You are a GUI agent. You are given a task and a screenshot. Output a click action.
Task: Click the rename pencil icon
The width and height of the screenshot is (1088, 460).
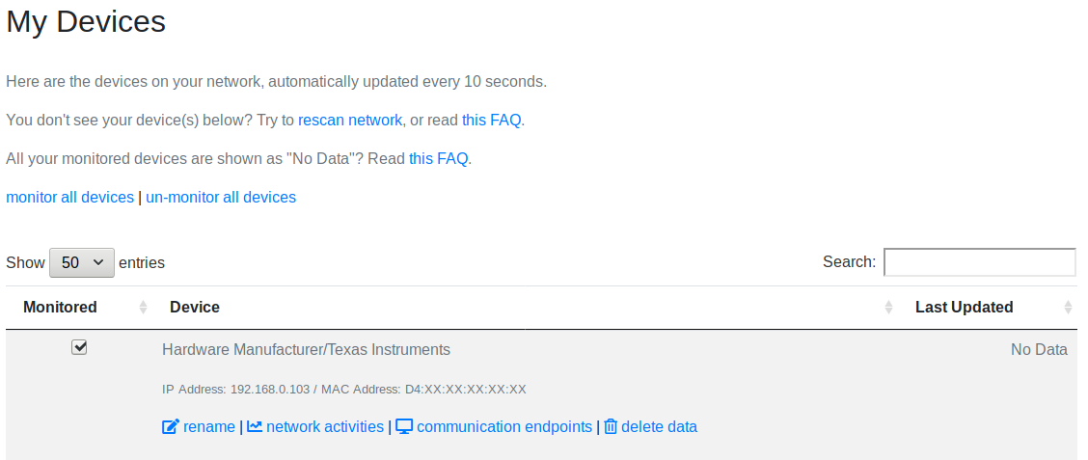click(171, 426)
